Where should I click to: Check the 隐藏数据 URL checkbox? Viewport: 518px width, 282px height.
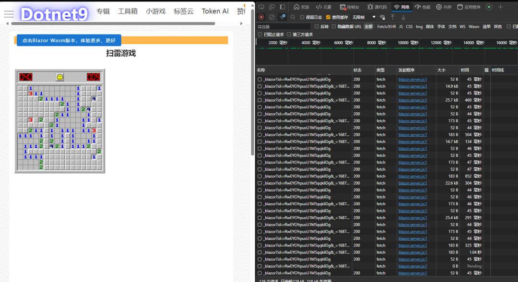pos(334,26)
